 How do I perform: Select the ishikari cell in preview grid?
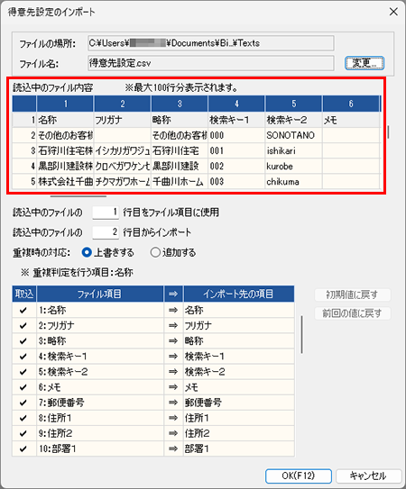[x=293, y=150]
